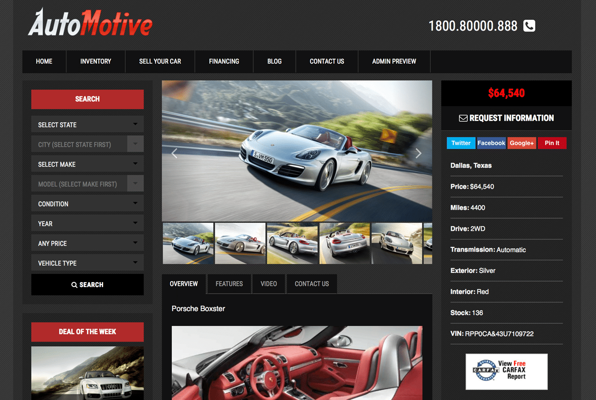Click the AutoMotive logo
This screenshot has height=400, width=596.
pos(90,23)
